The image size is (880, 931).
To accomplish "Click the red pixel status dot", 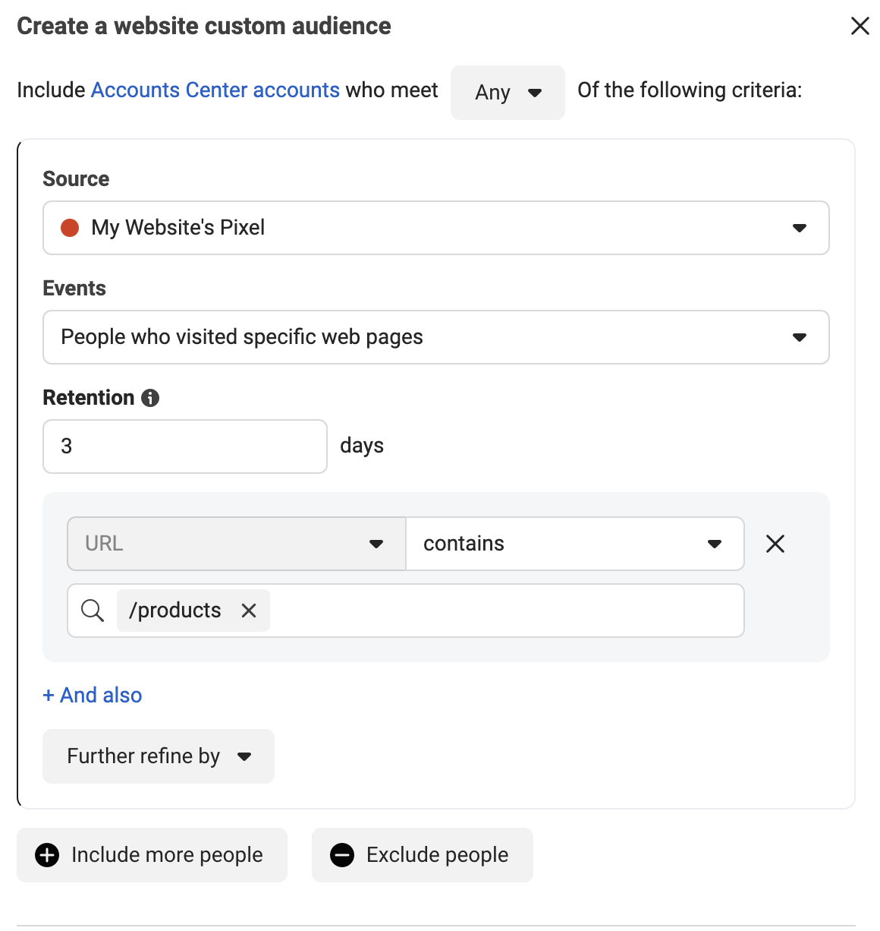I will click(70, 228).
